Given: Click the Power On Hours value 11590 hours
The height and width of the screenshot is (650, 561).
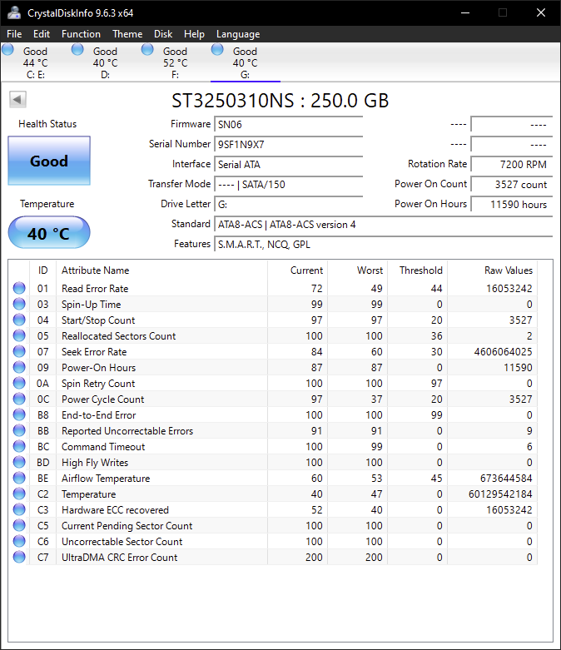Looking at the screenshot, I should (x=512, y=204).
